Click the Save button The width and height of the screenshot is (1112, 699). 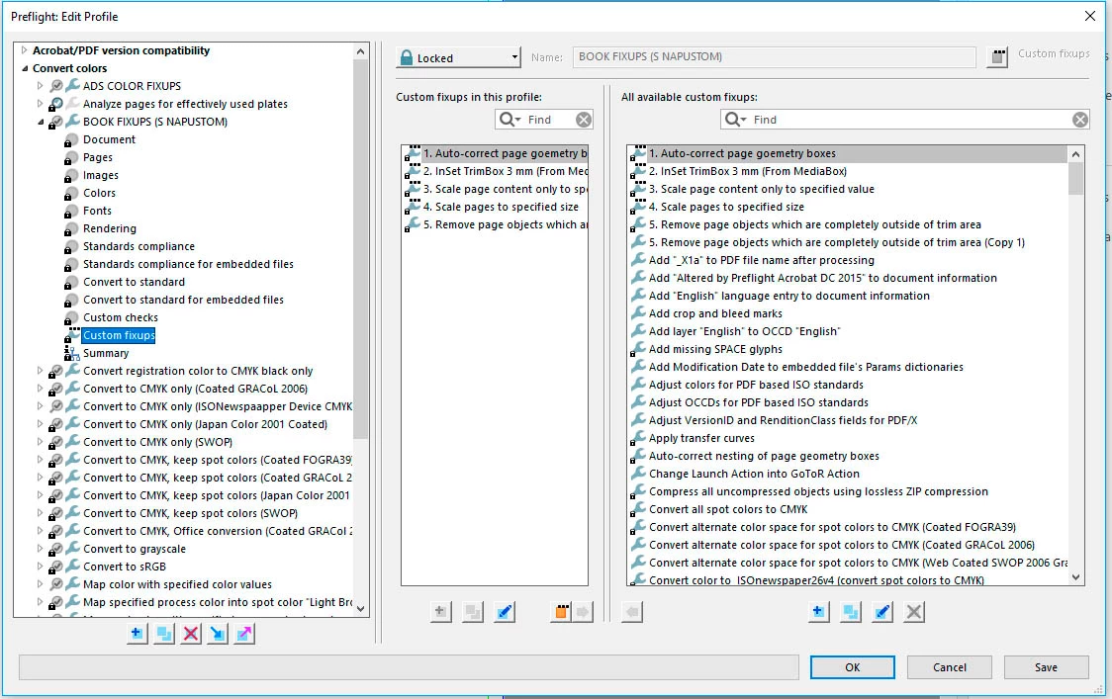pyautogui.click(x=1046, y=667)
